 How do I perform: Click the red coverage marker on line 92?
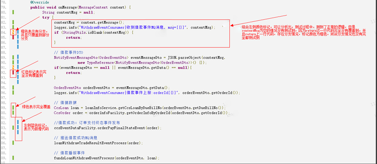coord(13,73)
